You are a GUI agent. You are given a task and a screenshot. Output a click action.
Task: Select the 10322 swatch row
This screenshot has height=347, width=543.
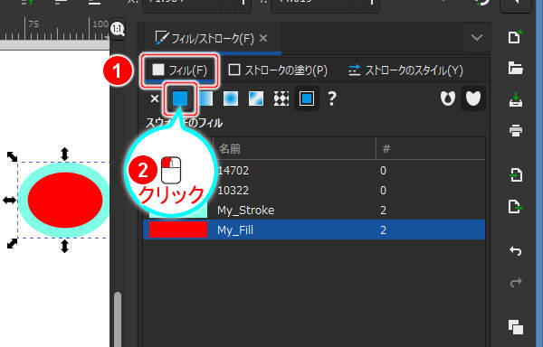[314, 190]
